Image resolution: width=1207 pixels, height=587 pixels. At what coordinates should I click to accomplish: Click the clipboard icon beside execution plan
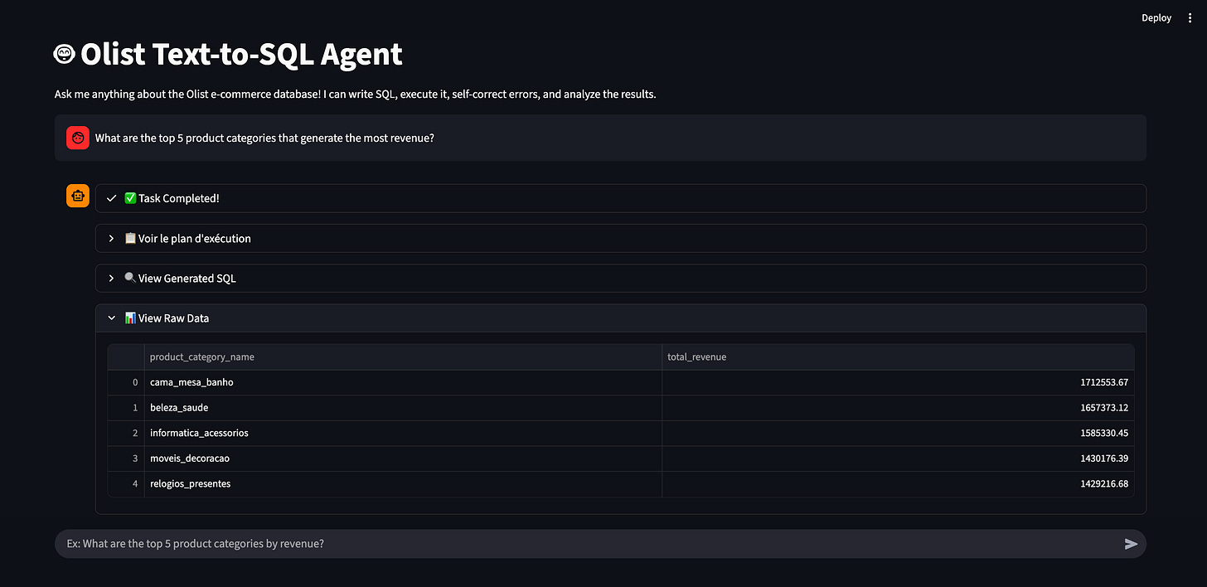coord(130,238)
